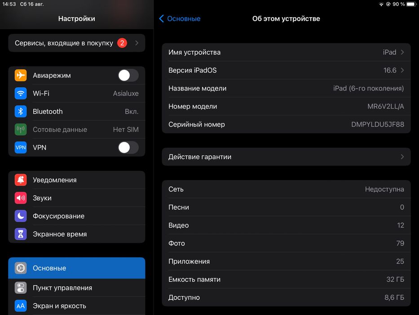Open Уведомления settings
Image resolution: width=419 pixels, height=315 pixels.
point(77,180)
